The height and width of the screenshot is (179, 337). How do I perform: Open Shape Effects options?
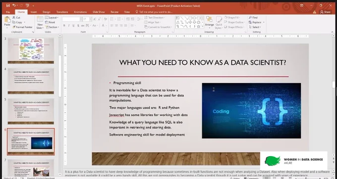coord(234,27)
